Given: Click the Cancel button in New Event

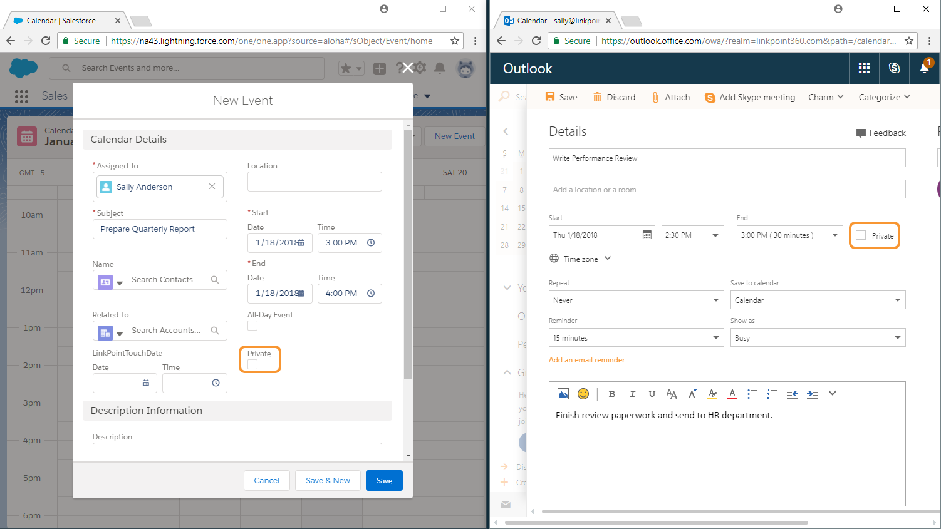Looking at the screenshot, I should pyautogui.click(x=266, y=480).
